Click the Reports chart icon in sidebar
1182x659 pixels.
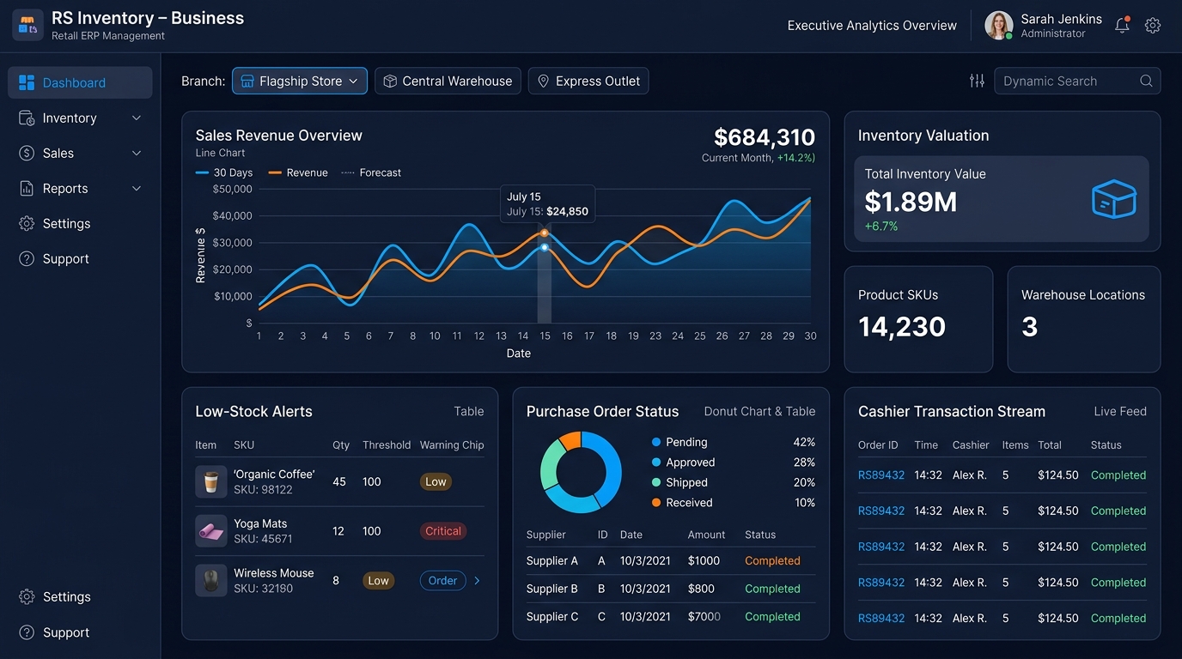[27, 188]
